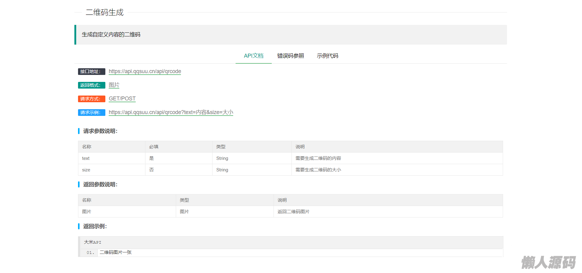This screenshot has height=273, width=582.
Task: Select the 示例代码 tab
Action: tap(327, 56)
